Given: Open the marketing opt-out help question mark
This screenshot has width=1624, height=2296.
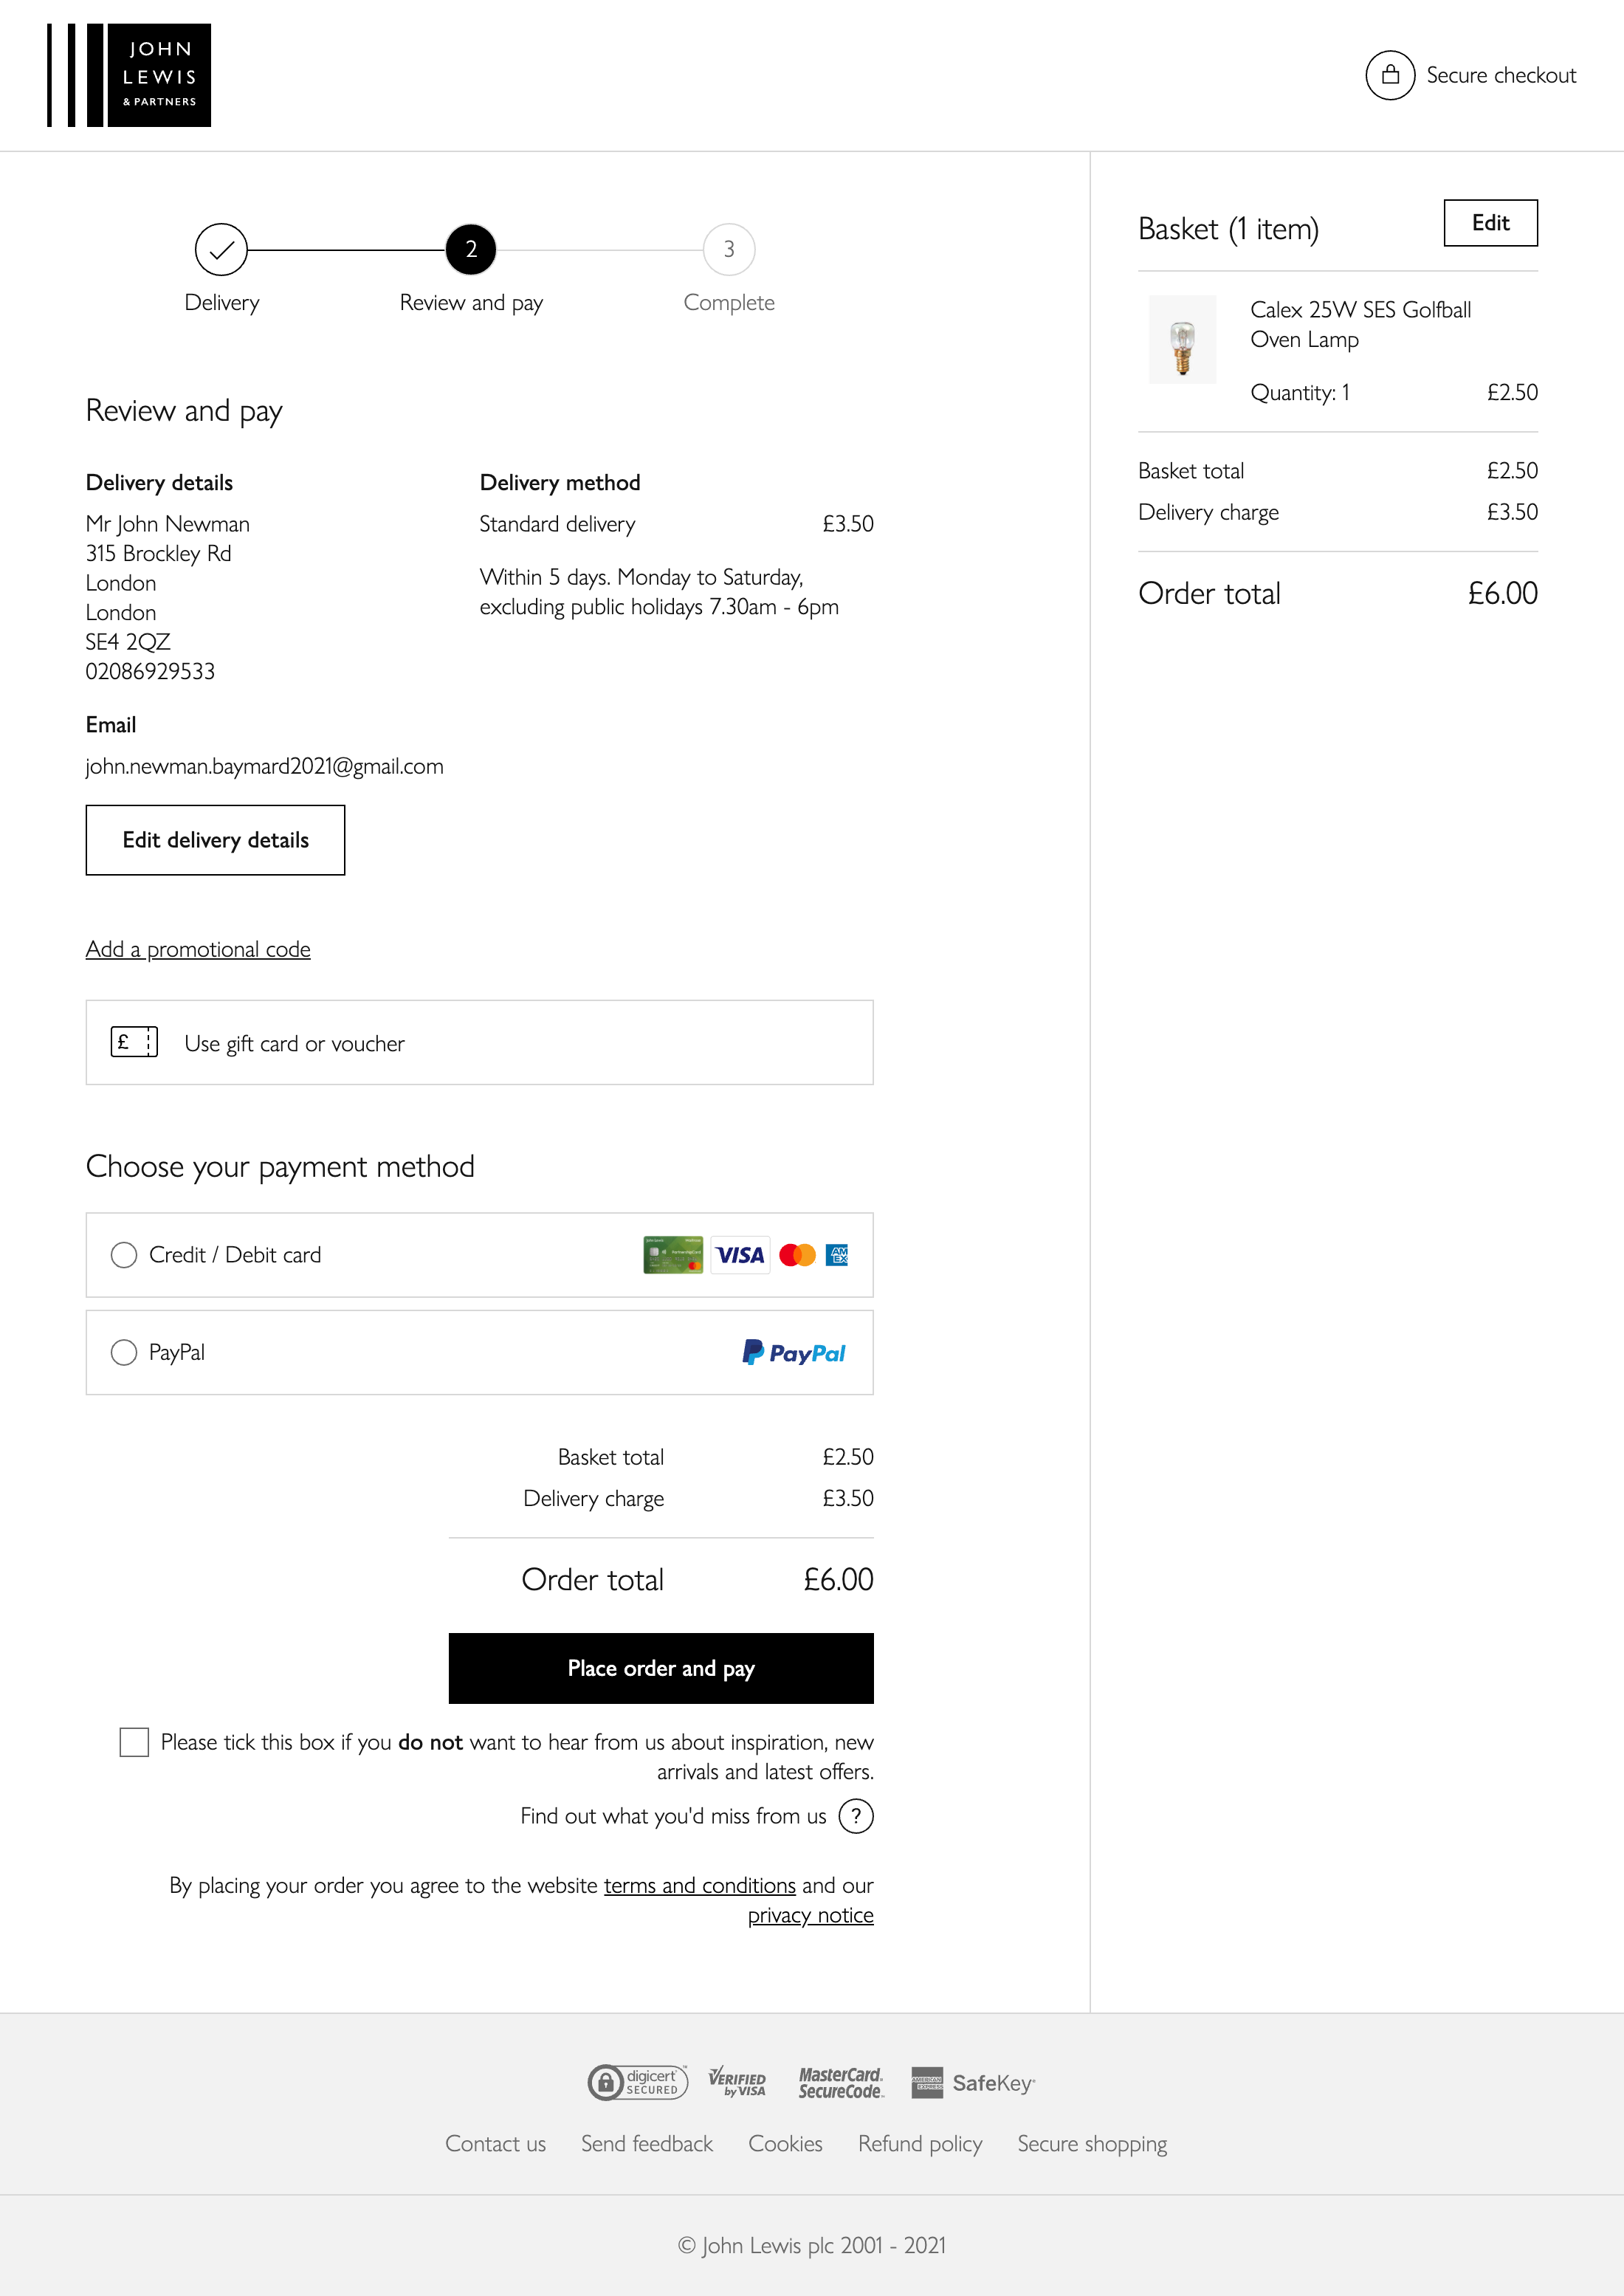Looking at the screenshot, I should 857,1816.
